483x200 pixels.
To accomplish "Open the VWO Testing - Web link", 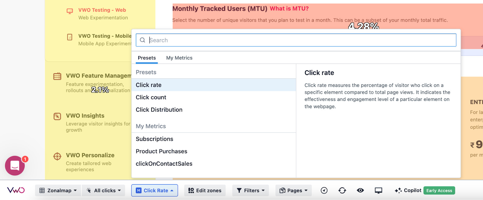I will pos(102,10).
